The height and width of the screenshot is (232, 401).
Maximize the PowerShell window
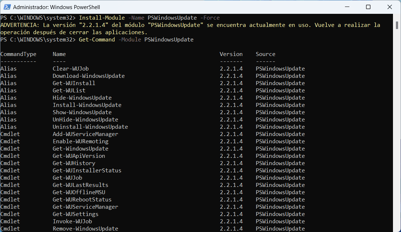pyautogui.click(x=368, y=7)
